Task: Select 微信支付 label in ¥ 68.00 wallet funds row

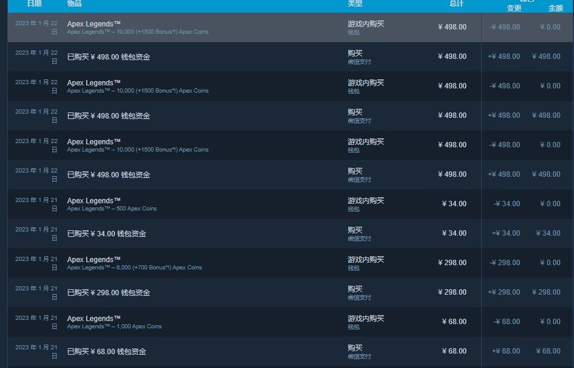Action: click(x=359, y=357)
